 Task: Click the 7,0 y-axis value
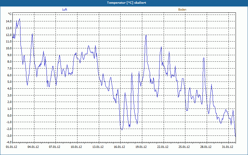click(9, 69)
